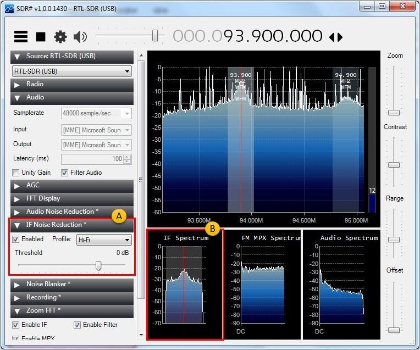Click the Audio Spectrum plot

(x=341, y=285)
